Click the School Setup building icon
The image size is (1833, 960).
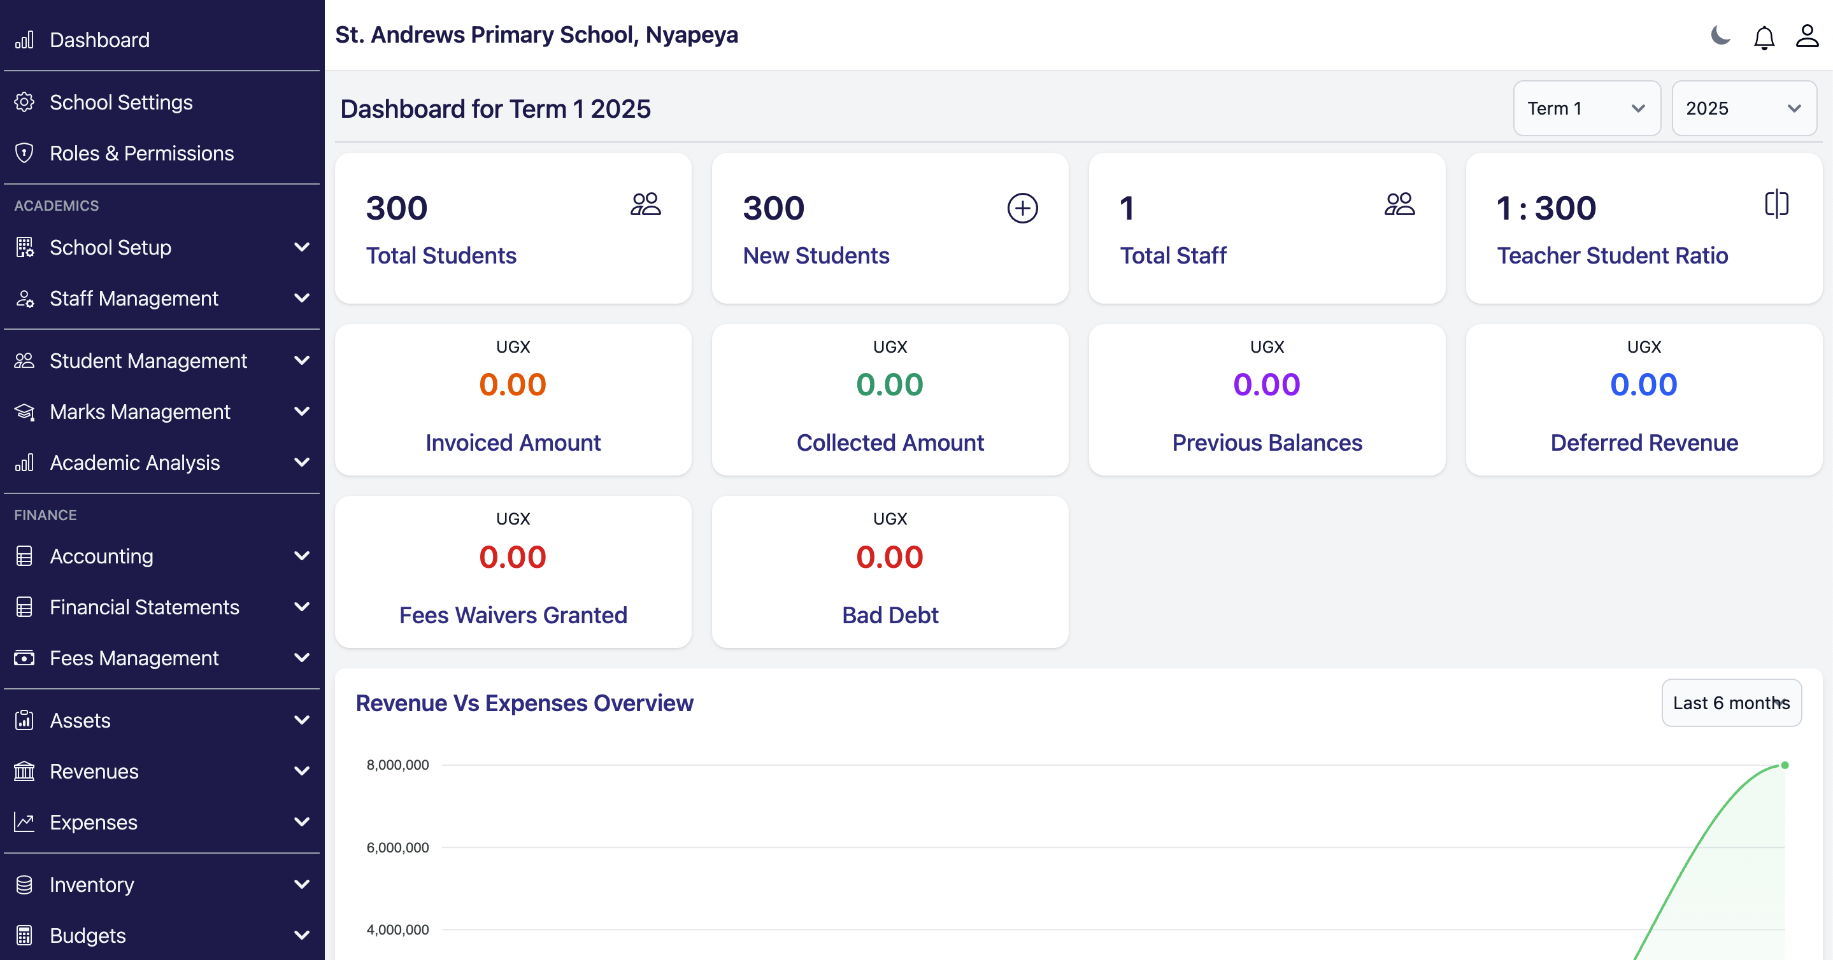coord(24,248)
